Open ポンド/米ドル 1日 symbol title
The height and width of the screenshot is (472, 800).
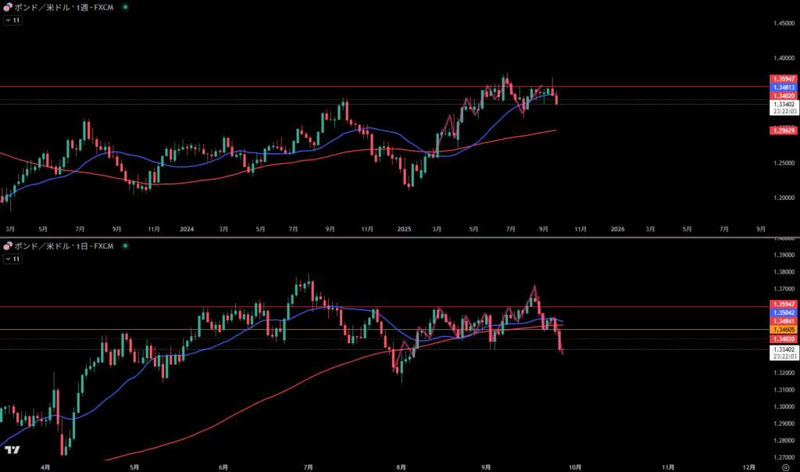point(64,245)
